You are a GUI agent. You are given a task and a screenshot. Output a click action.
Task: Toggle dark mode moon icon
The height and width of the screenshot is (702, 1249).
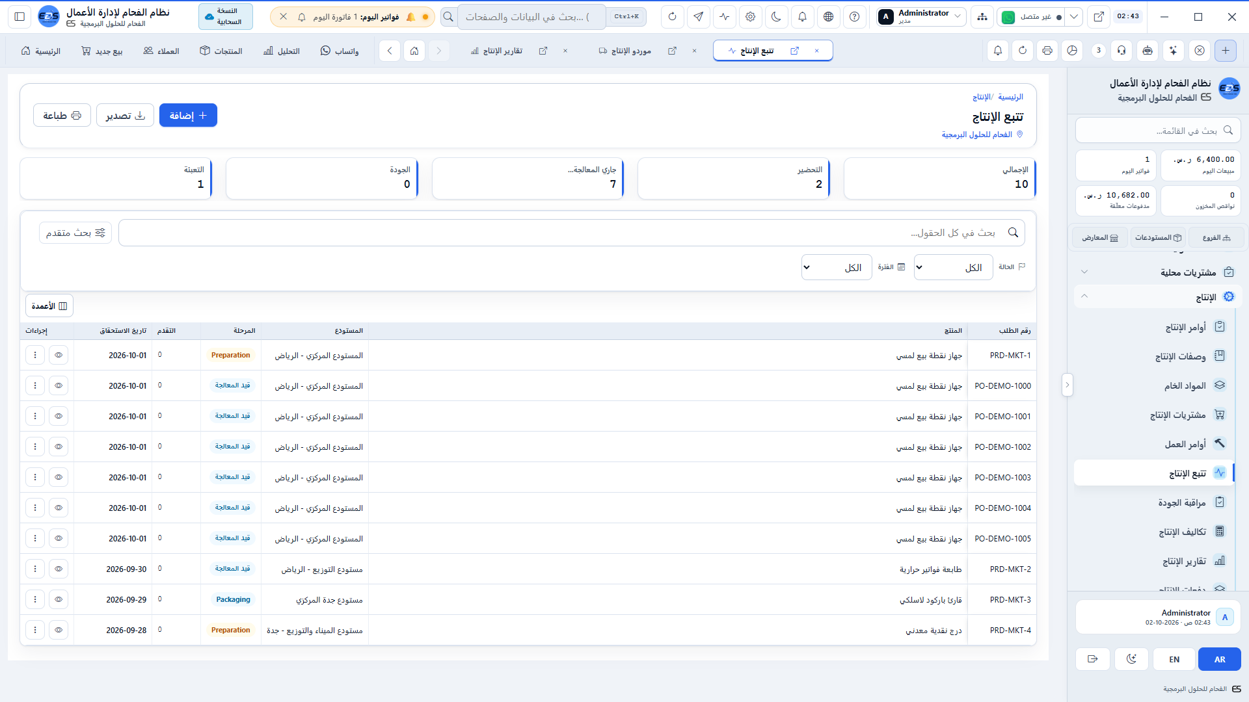pyautogui.click(x=777, y=17)
